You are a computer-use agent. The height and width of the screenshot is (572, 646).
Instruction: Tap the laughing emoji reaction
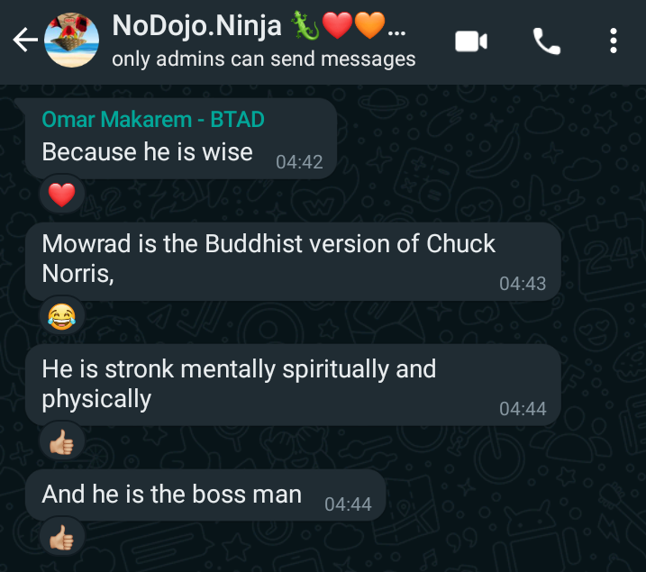click(x=62, y=316)
